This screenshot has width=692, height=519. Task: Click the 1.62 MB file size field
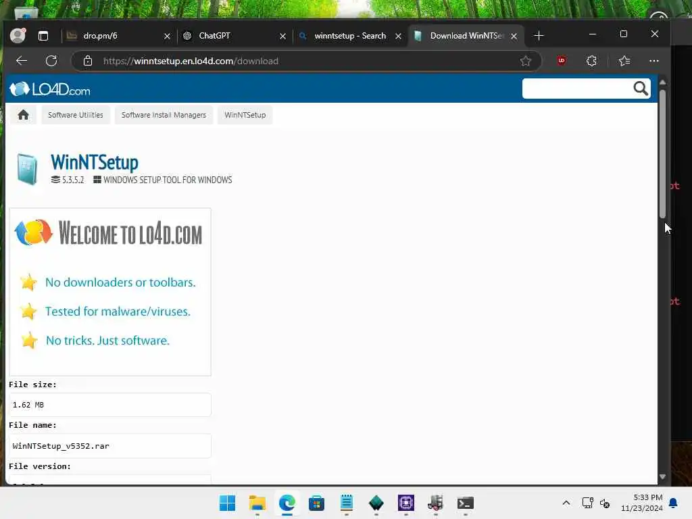[x=110, y=405]
